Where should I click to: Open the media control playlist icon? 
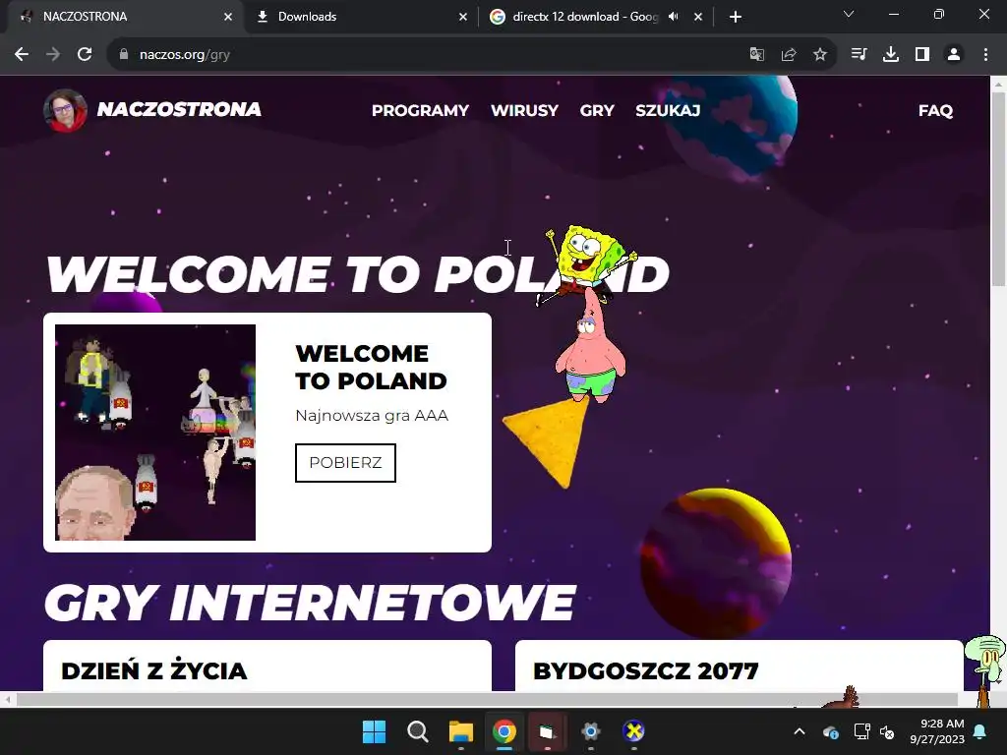click(859, 55)
